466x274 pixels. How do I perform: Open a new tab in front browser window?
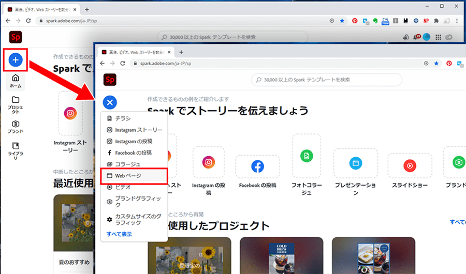[181, 52]
